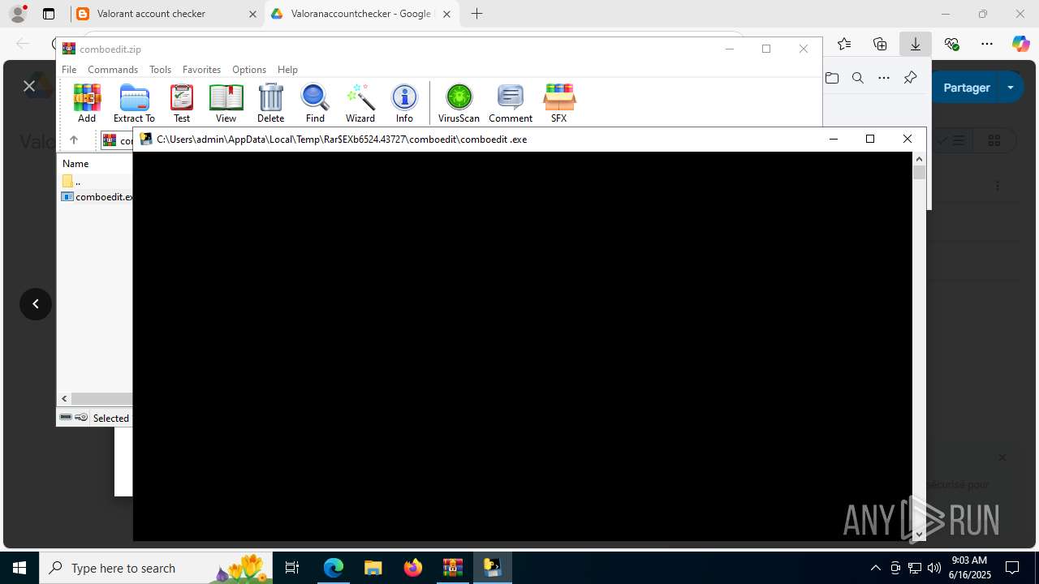This screenshot has height=584, width=1039.
Task: Go to the previous file in Drive preview
Action: pos(36,304)
